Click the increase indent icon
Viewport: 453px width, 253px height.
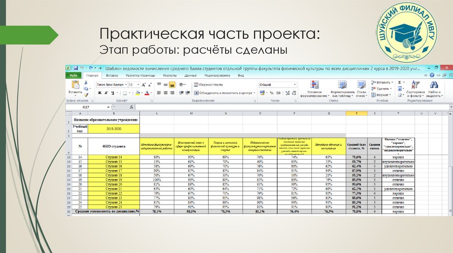point(188,93)
